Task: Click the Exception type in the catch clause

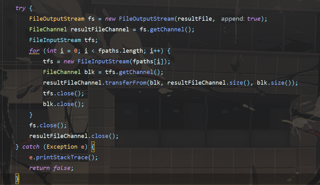Action: [x=62, y=147]
